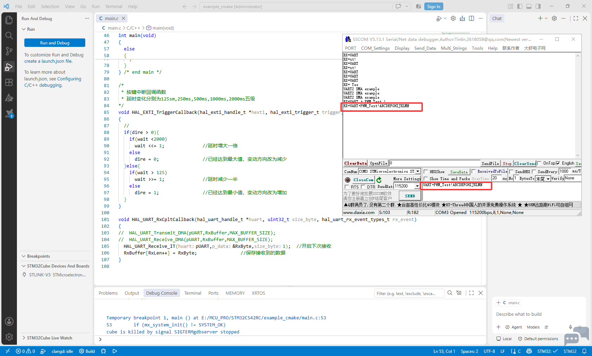
Task: Click the SSCOM send text input box
Action: 502,192
